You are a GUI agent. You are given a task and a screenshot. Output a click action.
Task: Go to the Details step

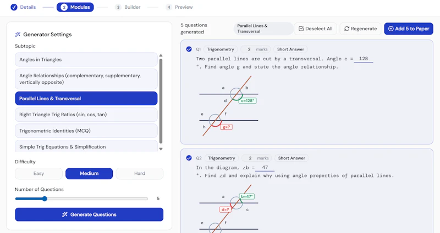(23, 7)
